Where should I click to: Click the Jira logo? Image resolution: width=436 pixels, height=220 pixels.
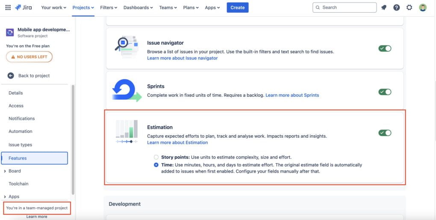(x=24, y=8)
